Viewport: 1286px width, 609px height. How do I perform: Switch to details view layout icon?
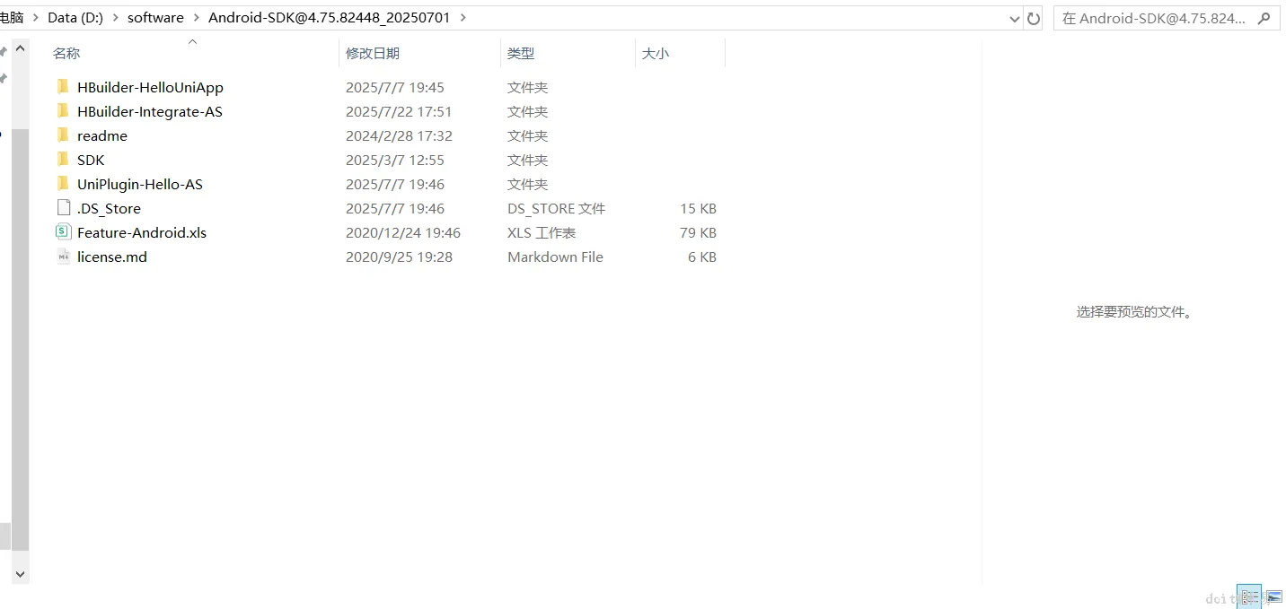point(1249,596)
